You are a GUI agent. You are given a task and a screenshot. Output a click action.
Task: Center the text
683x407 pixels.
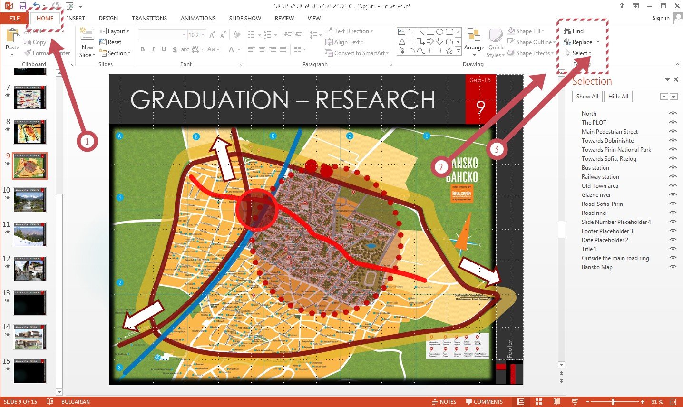pyautogui.click(x=262, y=49)
